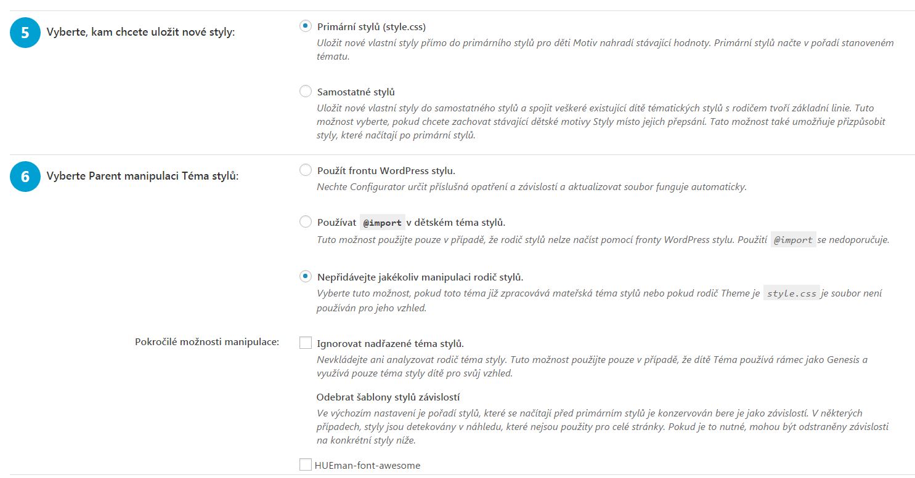Image resolution: width=915 pixels, height=478 pixels.
Task: Click the Ignorovat nadřazené téma stylů label text
Action: click(390, 343)
